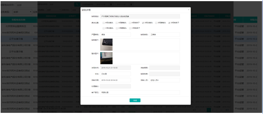Close the 缺陷详情 dialog with X
The image size is (263, 114).
click(189, 10)
